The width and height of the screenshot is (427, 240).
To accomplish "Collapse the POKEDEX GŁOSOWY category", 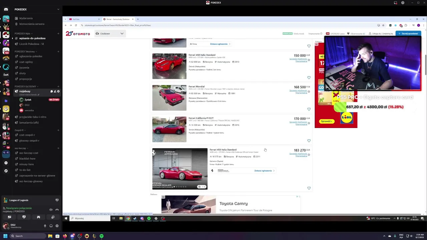I will [x=26, y=87].
